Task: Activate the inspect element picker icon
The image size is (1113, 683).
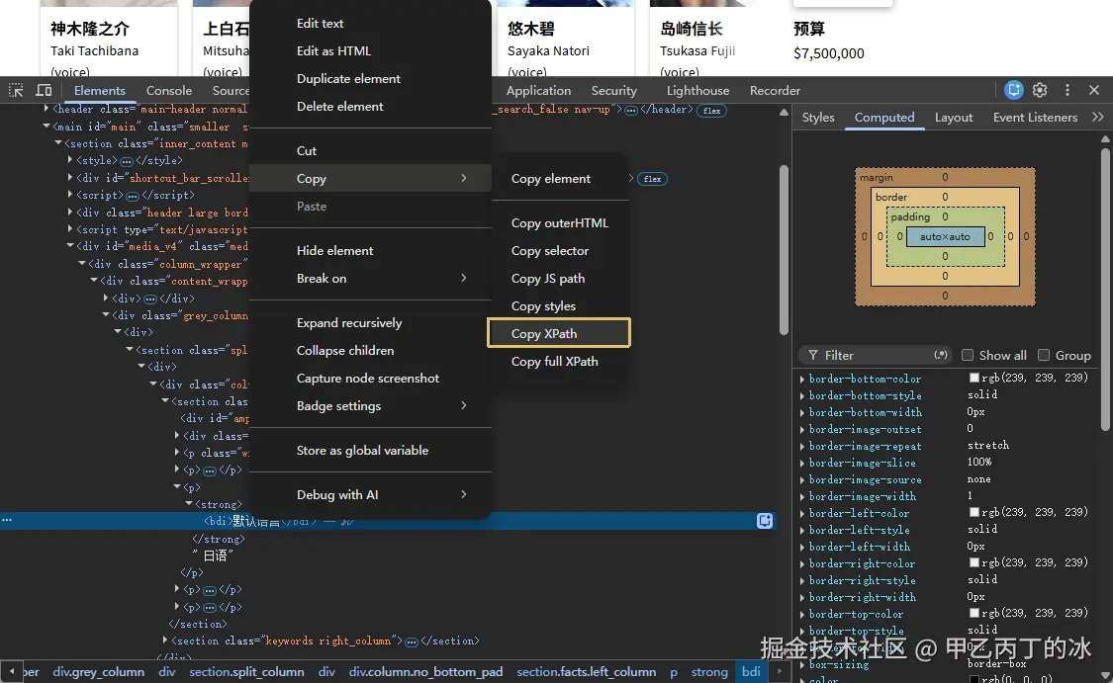Action: (16, 90)
